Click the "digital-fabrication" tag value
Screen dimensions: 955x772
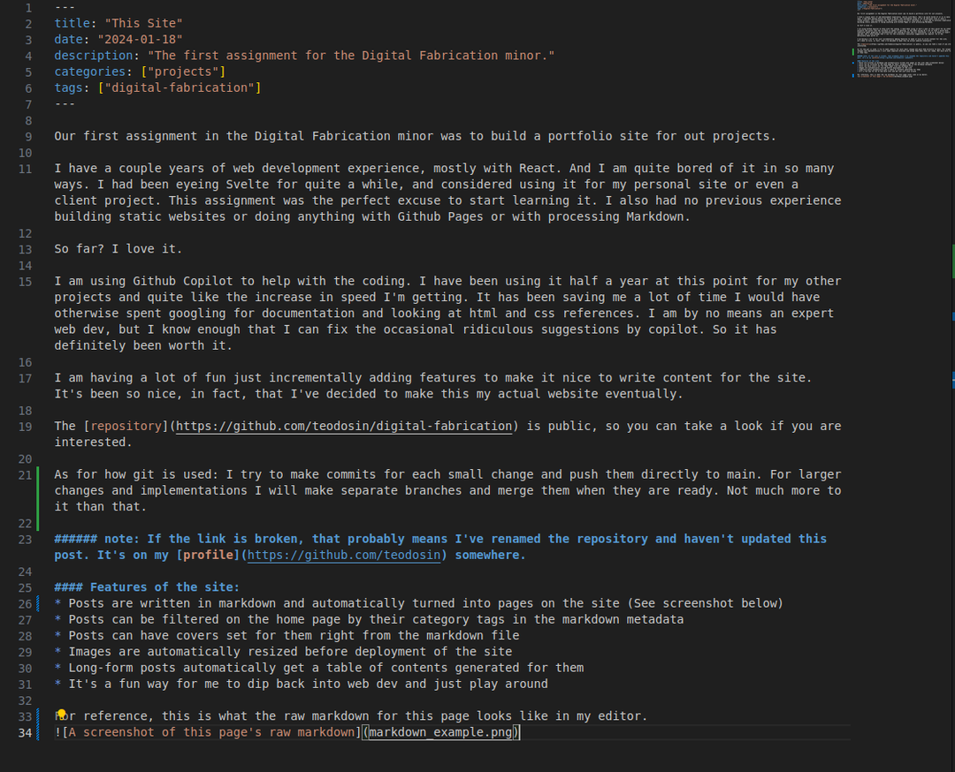click(x=180, y=88)
